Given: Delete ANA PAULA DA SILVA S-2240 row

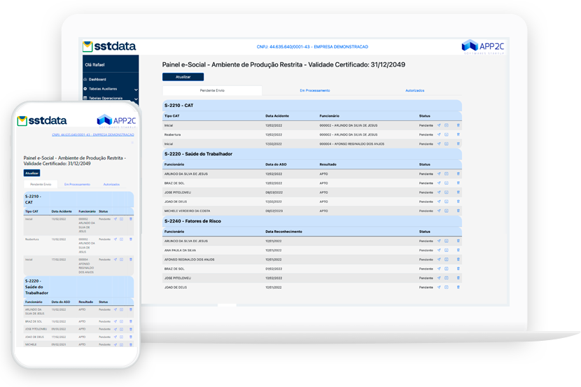Looking at the screenshot, I should click(458, 251).
